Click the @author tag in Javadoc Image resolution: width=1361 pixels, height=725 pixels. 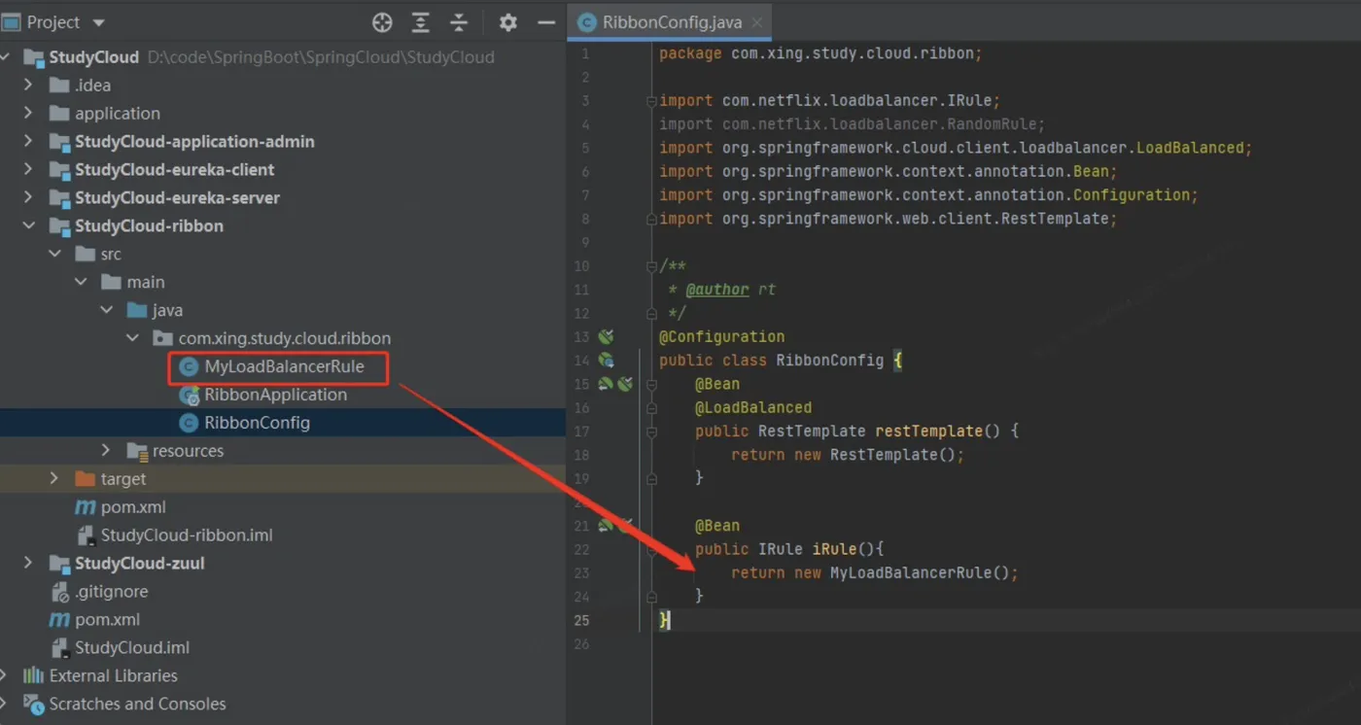tap(717, 290)
